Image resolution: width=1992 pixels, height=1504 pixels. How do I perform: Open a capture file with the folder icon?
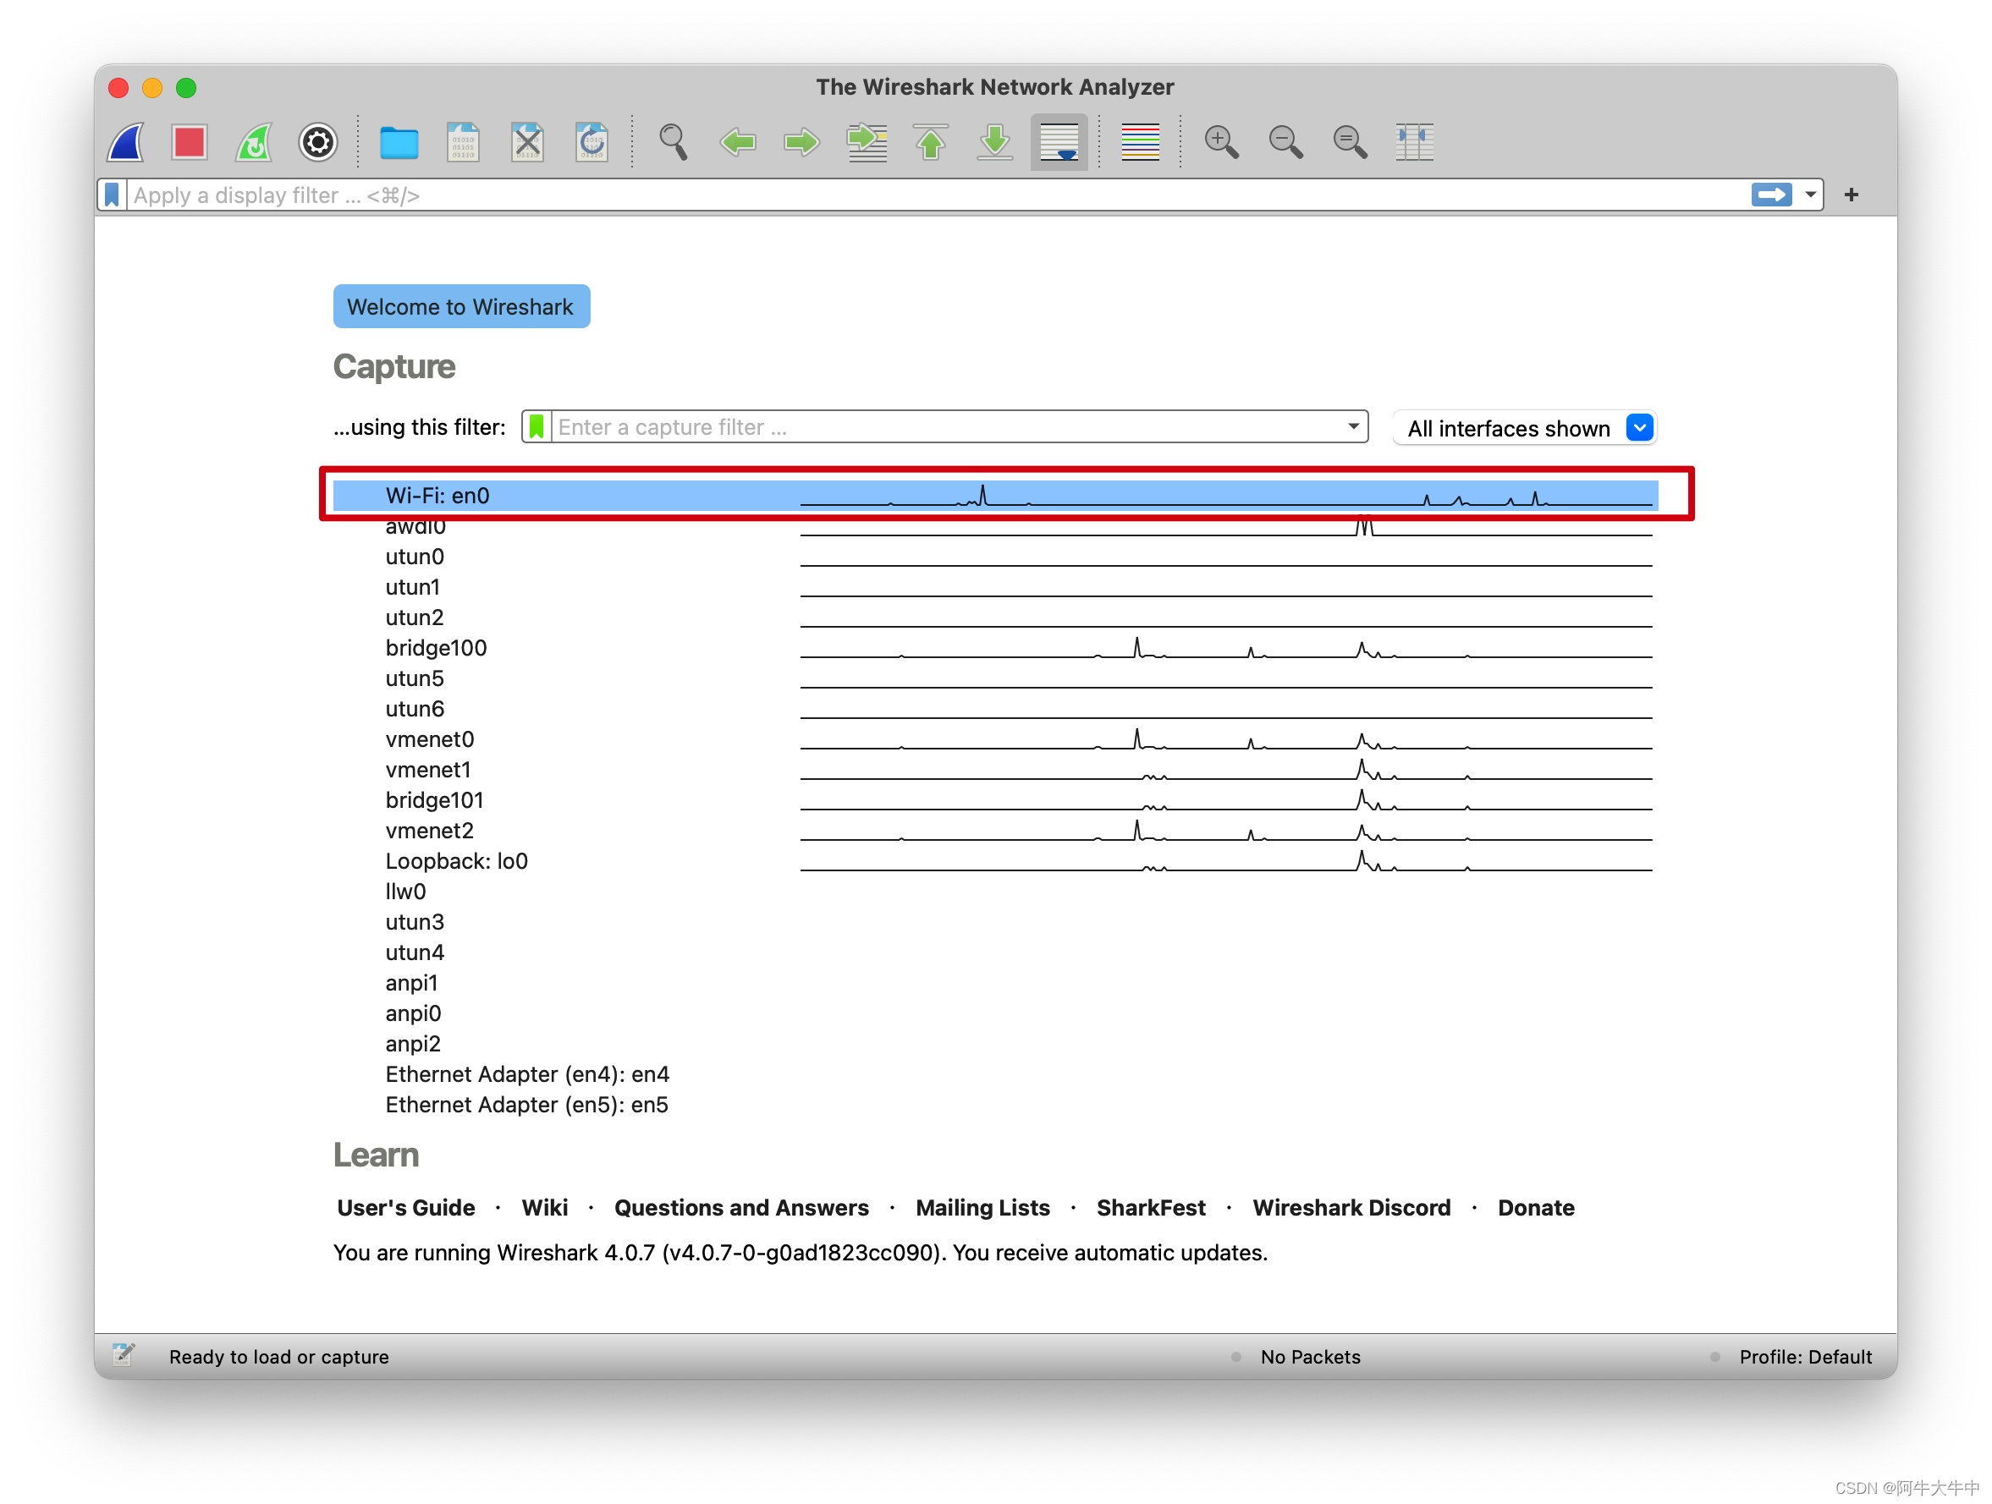399,142
